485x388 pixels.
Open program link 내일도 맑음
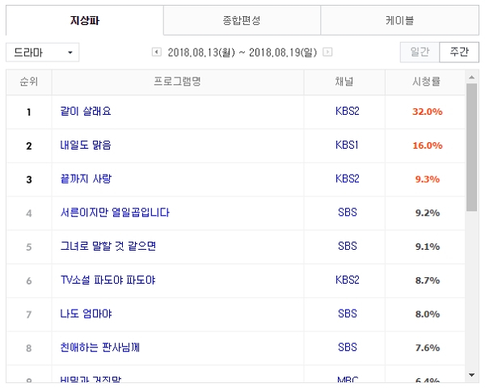85,145
